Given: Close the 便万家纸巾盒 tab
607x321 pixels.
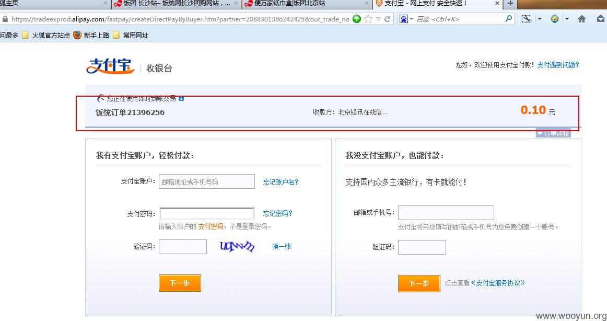Looking at the screenshot, I should click(x=367, y=4).
